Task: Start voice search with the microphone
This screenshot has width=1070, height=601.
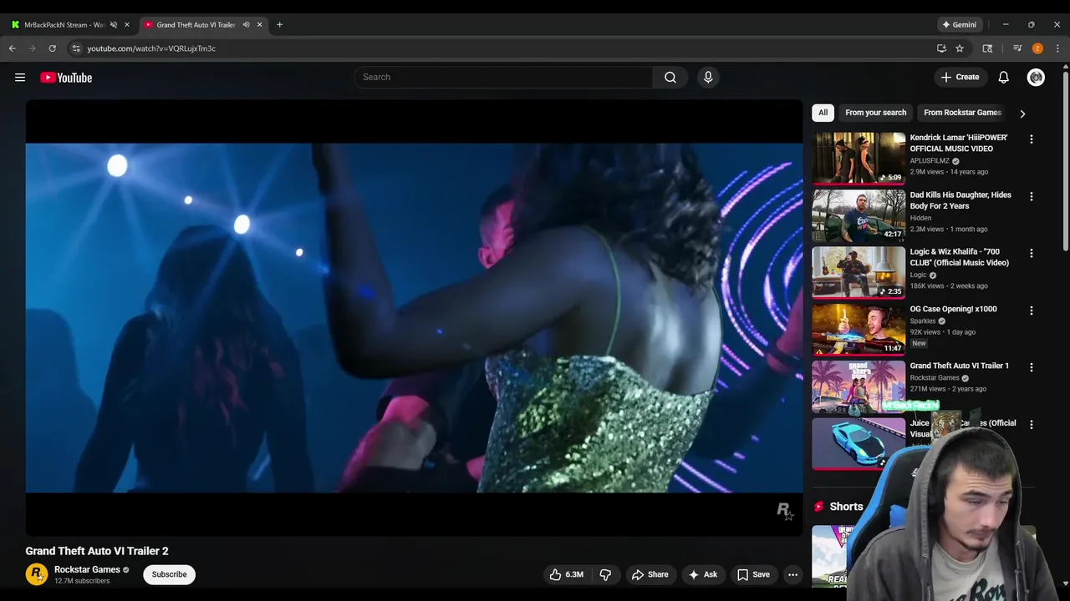Action: [708, 78]
